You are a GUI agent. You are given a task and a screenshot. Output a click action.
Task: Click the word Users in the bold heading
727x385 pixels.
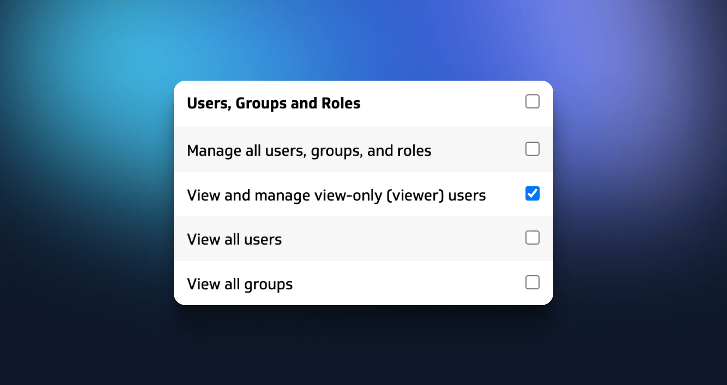click(208, 103)
